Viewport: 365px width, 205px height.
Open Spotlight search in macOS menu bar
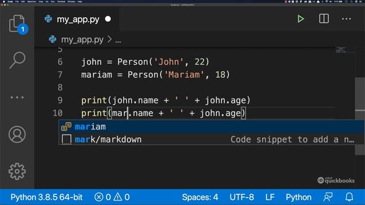pyautogui.click(x=351, y=1)
